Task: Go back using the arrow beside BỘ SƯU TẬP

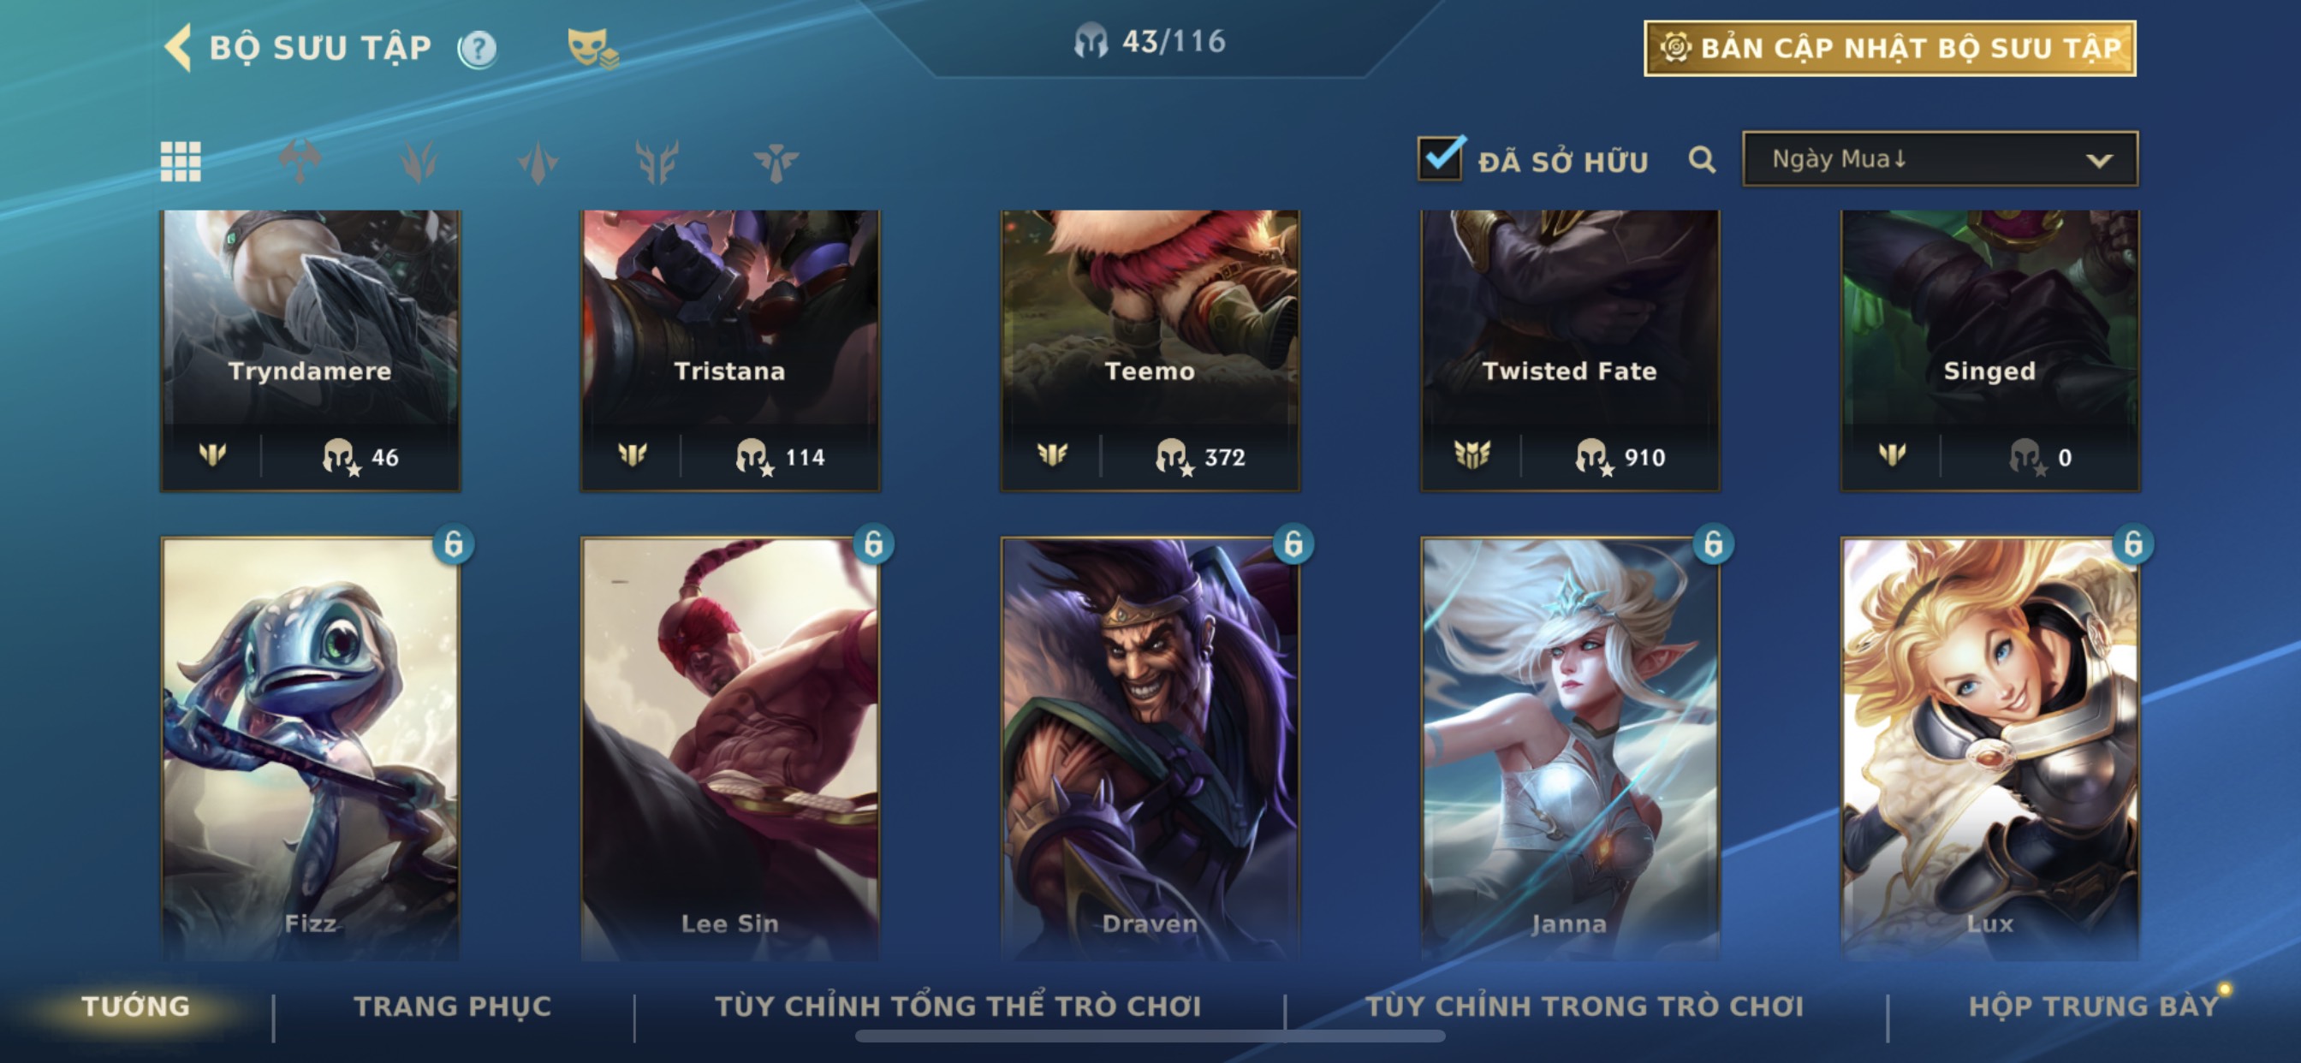Action: click(178, 47)
